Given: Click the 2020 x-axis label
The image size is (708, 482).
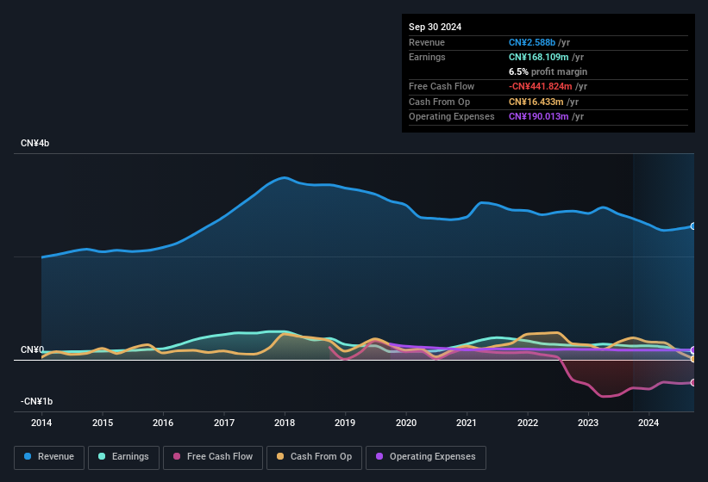Looking at the screenshot, I should click(406, 423).
